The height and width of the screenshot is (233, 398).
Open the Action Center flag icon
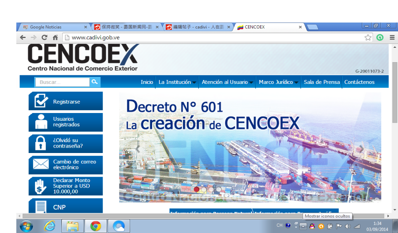[x=339, y=226]
